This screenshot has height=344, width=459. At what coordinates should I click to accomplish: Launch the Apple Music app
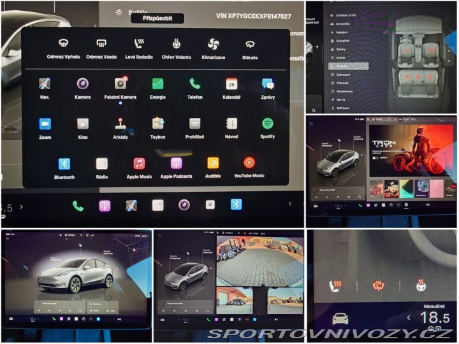point(139,164)
